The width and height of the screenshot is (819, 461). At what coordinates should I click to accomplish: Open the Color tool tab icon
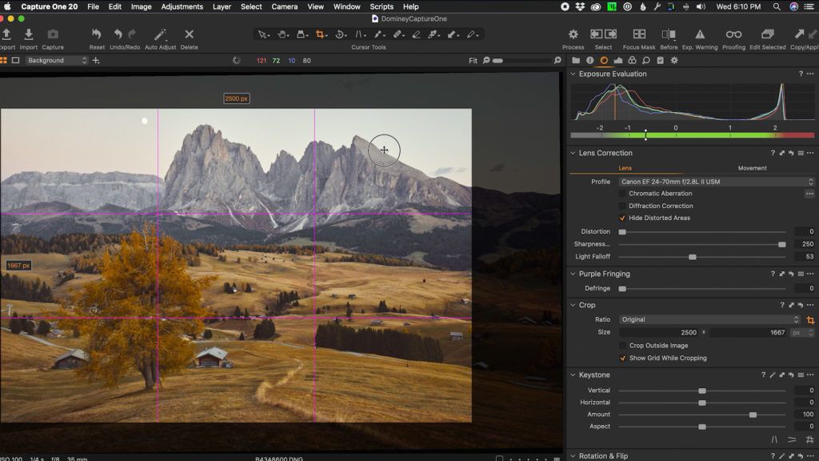pyautogui.click(x=631, y=60)
